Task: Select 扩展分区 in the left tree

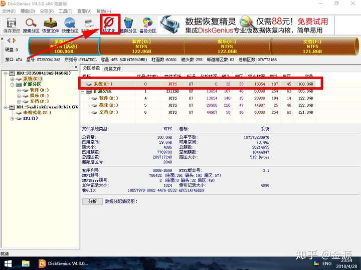Action: 32,84
